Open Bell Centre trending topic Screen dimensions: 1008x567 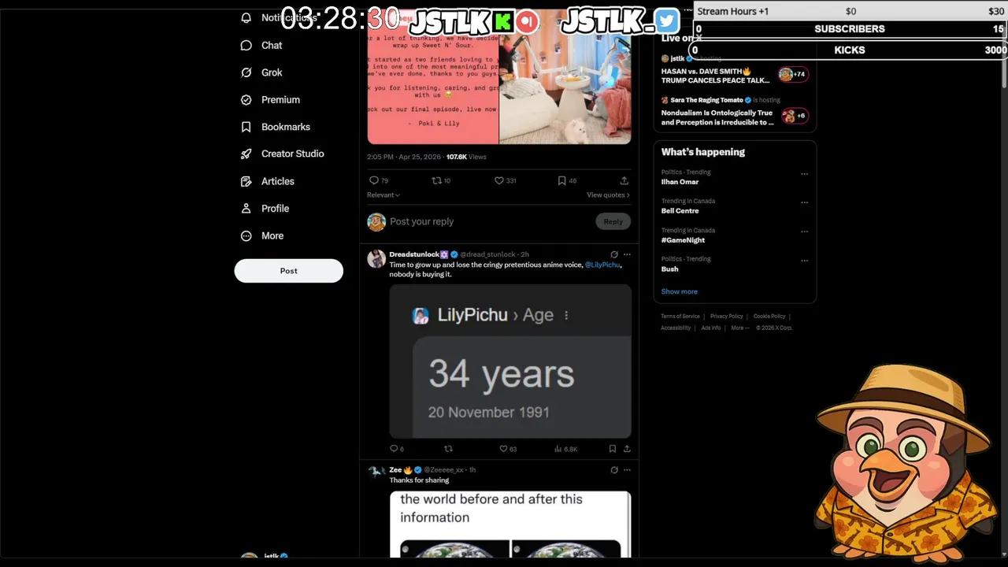tap(680, 211)
